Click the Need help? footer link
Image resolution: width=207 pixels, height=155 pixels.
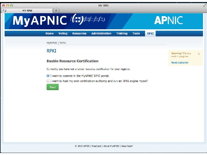pos(127,146)
